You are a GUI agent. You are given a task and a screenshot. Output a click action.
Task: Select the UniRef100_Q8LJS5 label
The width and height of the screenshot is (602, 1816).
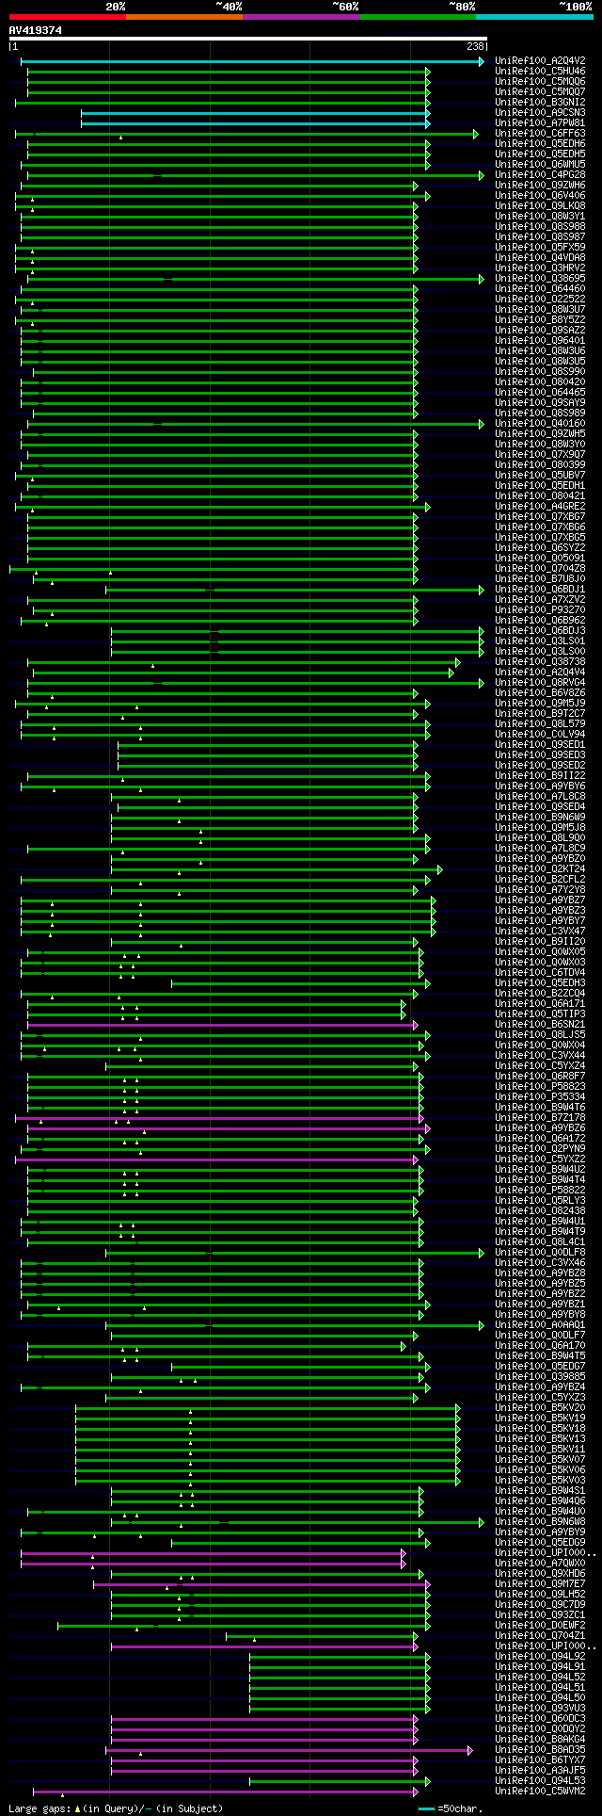540,1035
